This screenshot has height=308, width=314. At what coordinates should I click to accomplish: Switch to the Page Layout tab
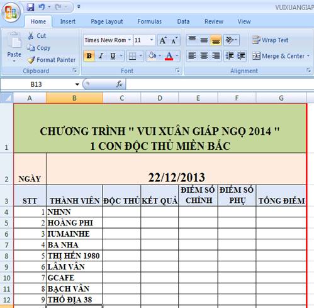click(107, 21)
